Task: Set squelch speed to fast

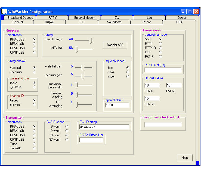Action: point(128,67)
